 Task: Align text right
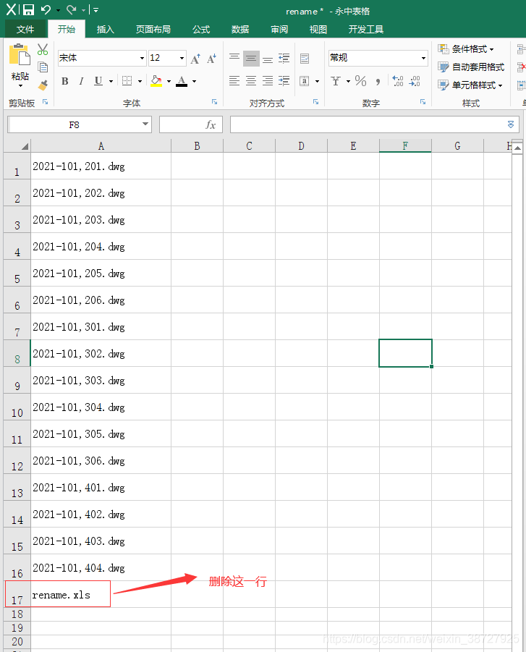coord(268,80)
